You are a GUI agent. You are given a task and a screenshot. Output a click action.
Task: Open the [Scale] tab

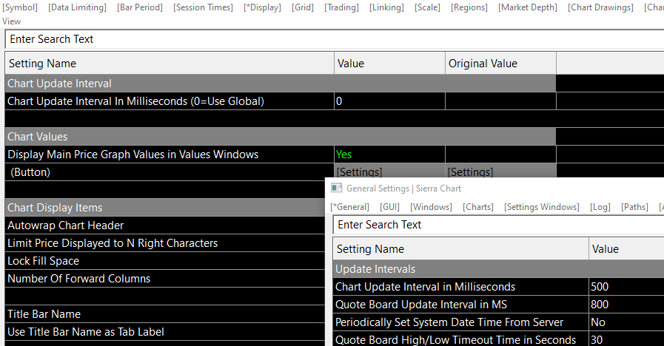click(427, 7)
